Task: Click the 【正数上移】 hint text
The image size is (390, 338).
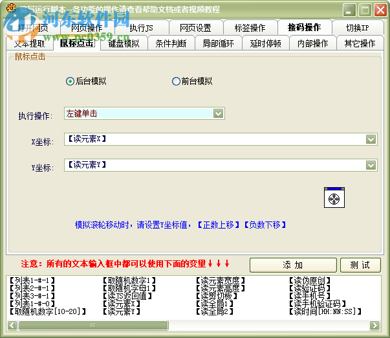Action: click(219, 225)
